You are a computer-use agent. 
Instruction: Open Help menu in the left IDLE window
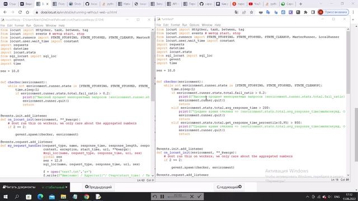pos(62,26)
